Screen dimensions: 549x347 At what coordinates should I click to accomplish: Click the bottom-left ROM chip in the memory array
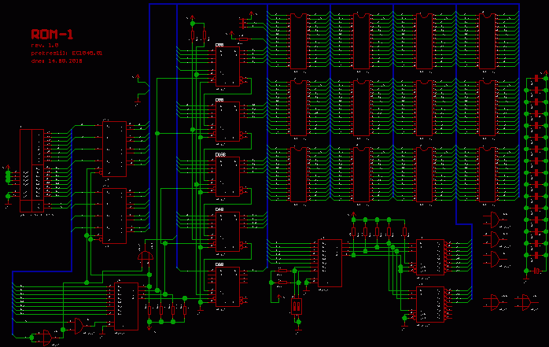pos(298,174)
